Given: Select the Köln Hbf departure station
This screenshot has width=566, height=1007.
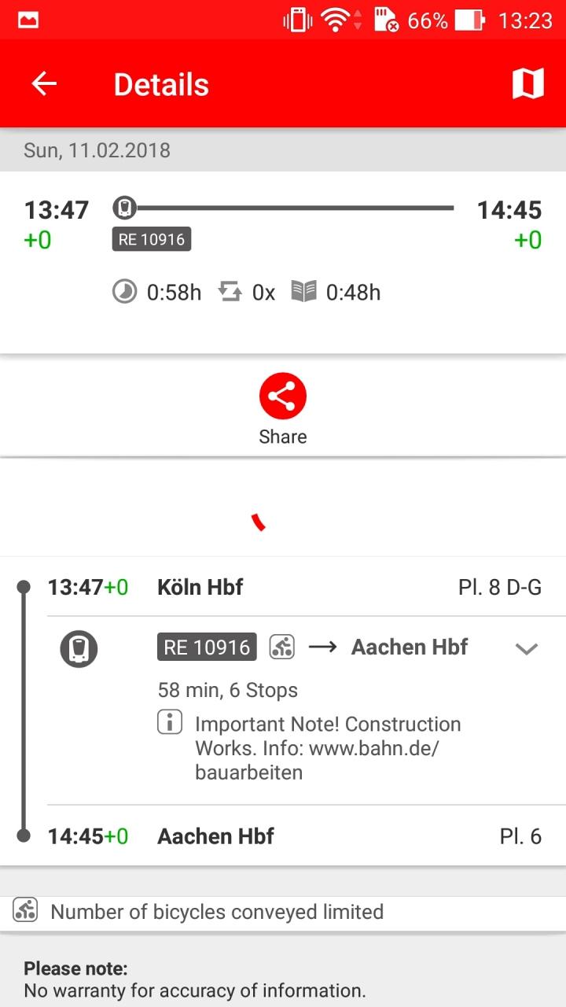Looking at the screenshot, I should pyautogui.click(x=200, y=587).
